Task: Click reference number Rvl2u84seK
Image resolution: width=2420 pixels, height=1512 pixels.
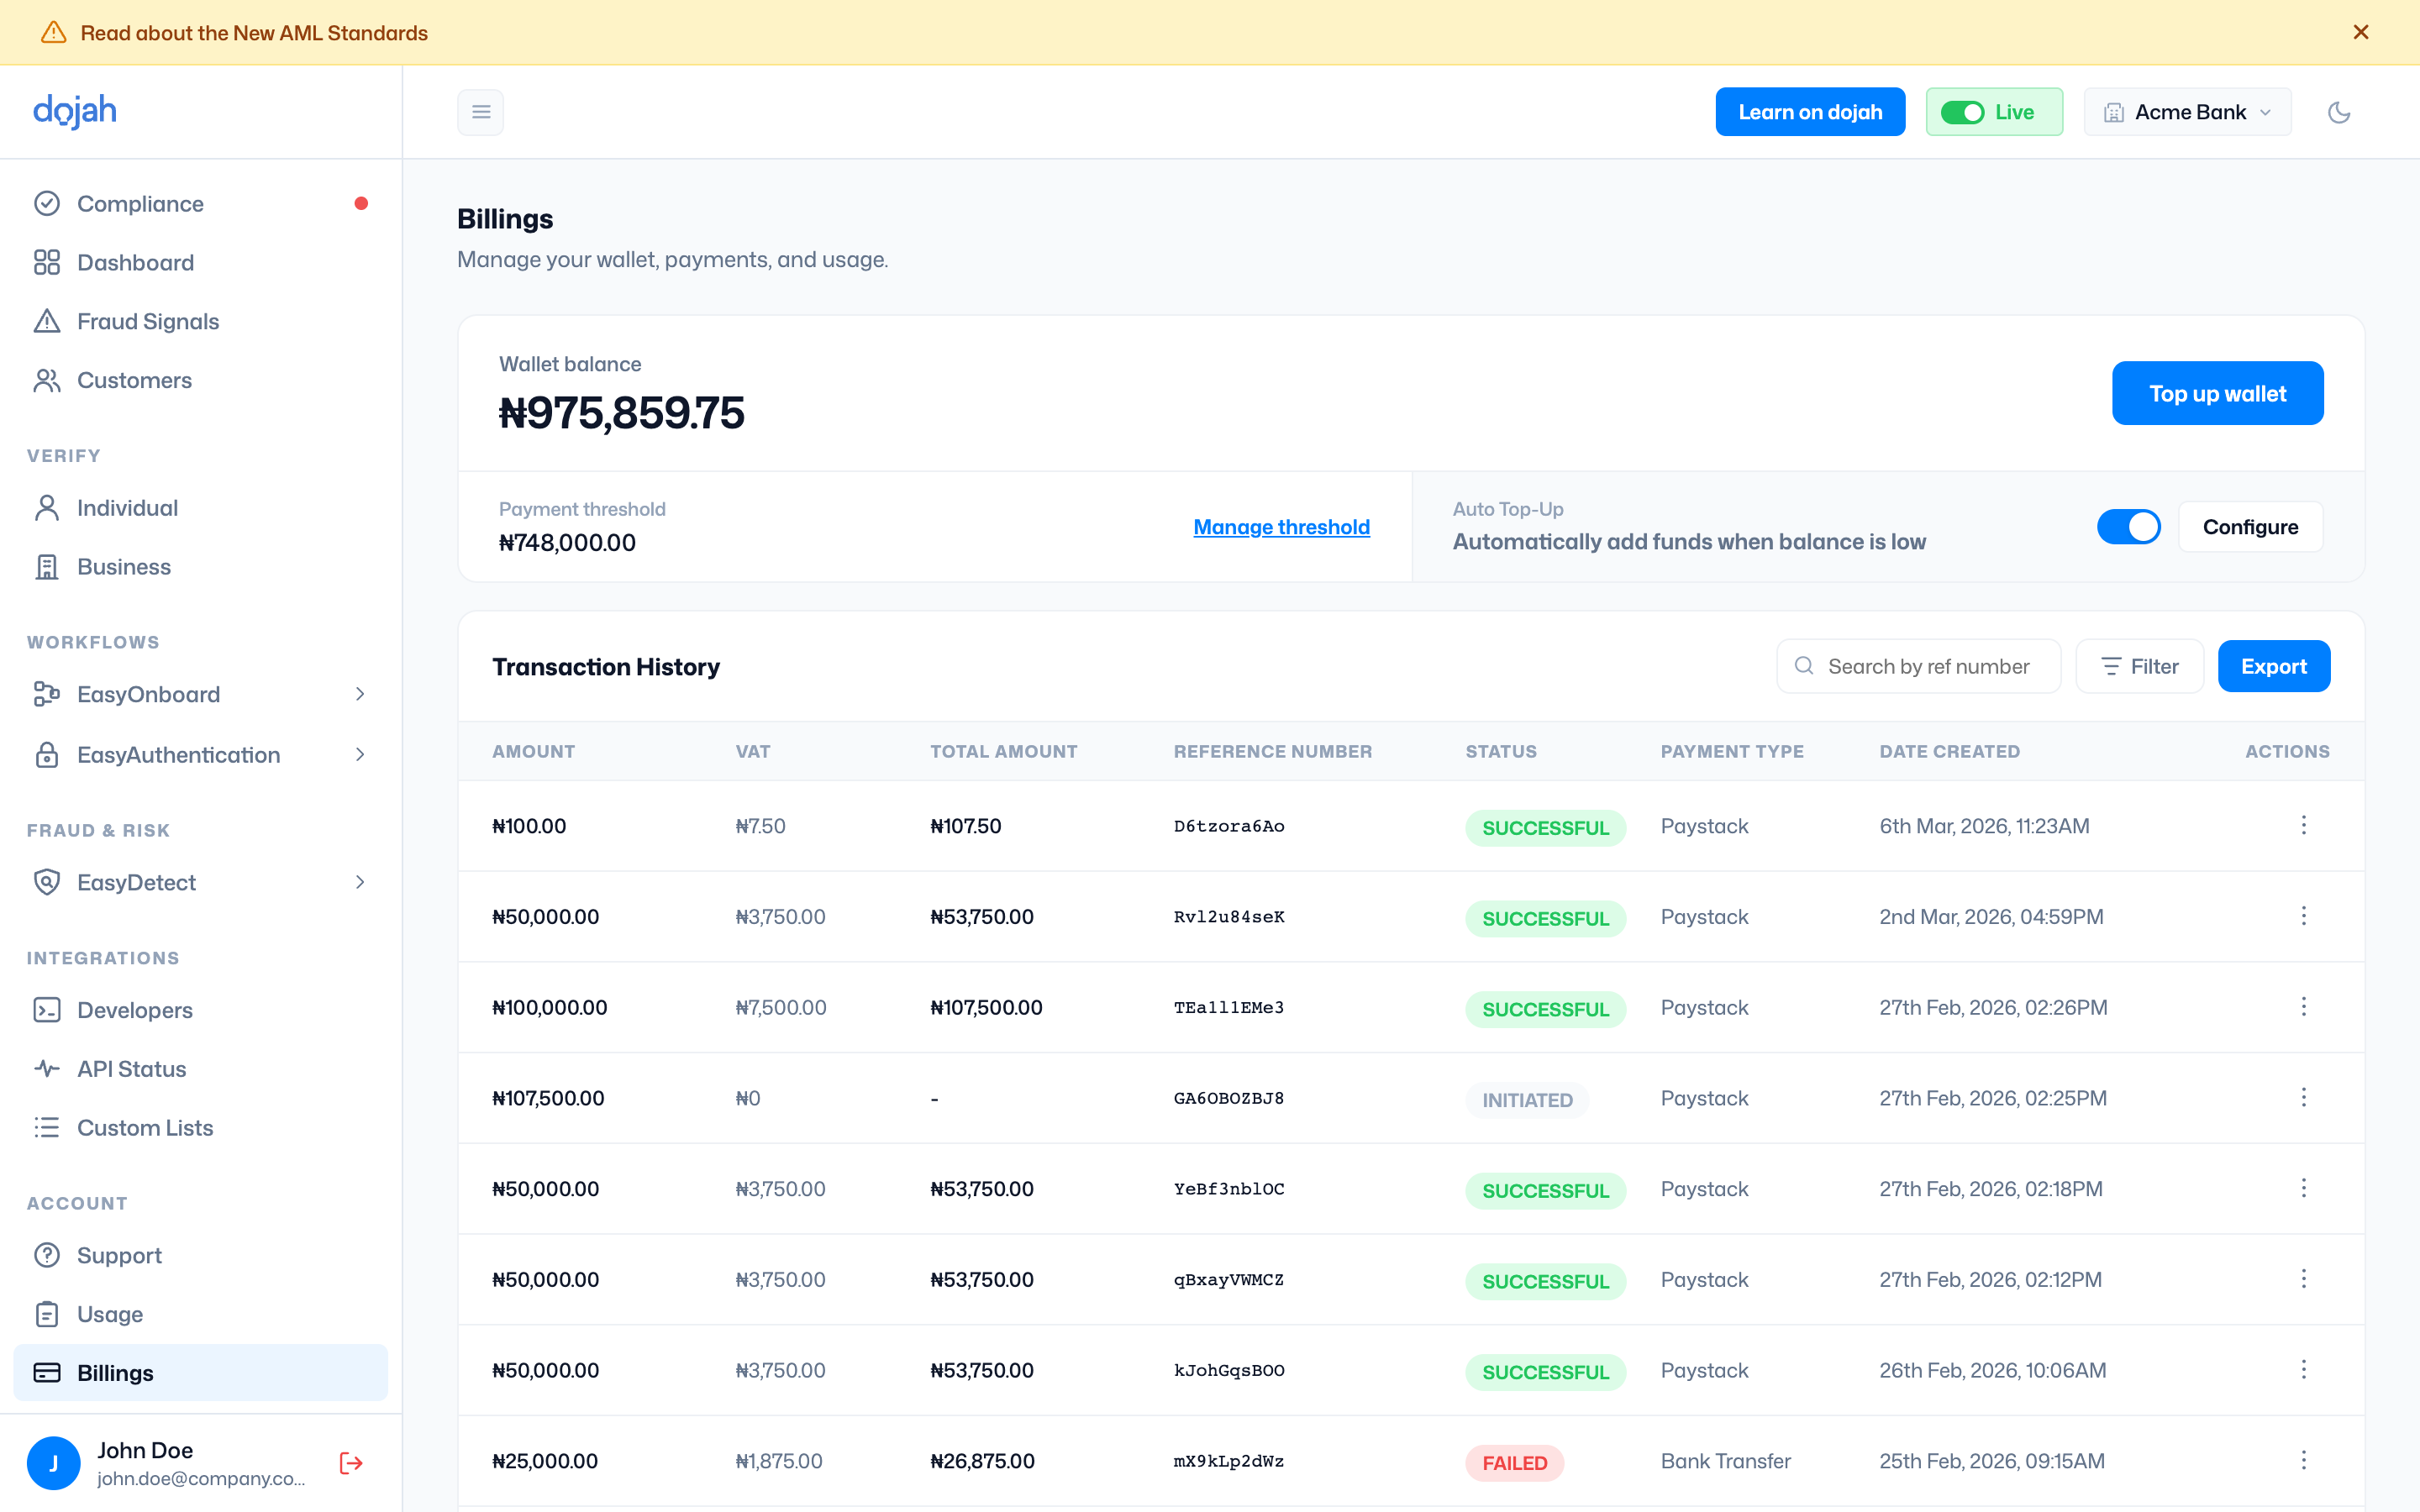Action: (1229, 916)
